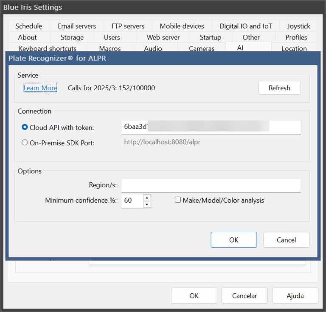
Task: Switch to Email servers tab
Action: pos(77,26)
